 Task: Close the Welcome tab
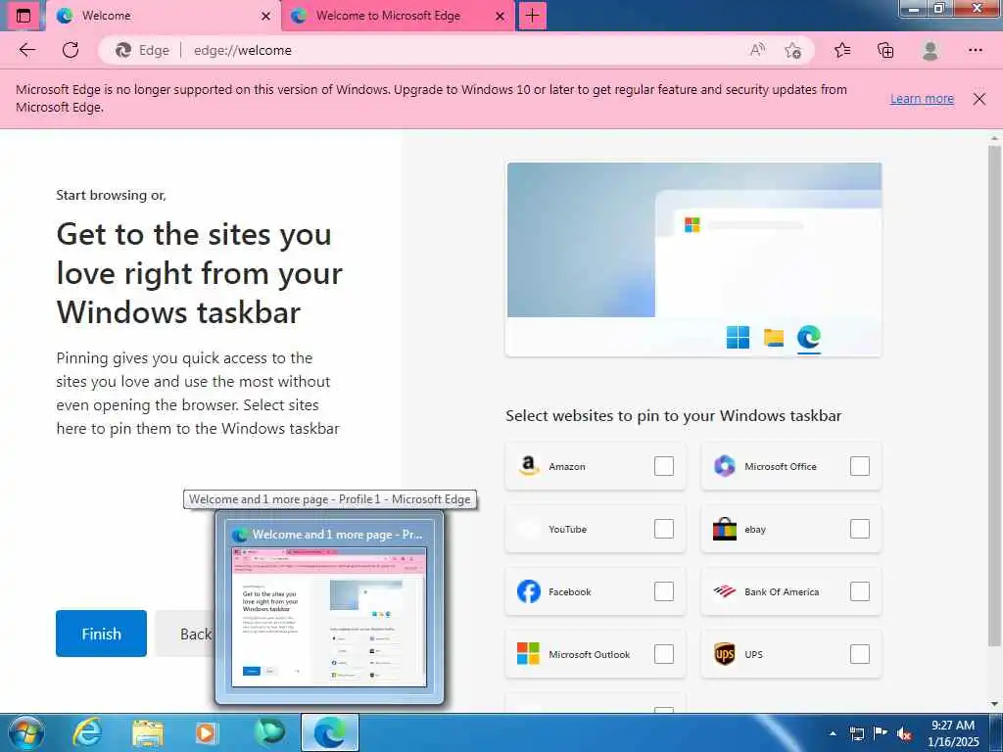coord(266,16)
